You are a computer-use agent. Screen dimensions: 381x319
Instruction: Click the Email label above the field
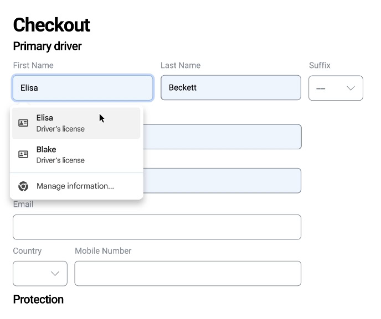point(23,205)
